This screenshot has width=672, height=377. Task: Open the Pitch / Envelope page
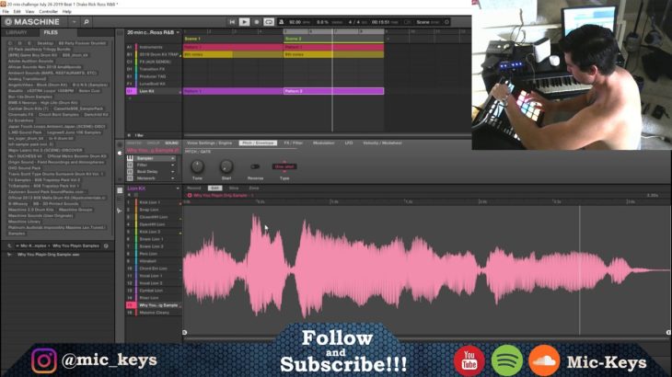coord(258,143)
